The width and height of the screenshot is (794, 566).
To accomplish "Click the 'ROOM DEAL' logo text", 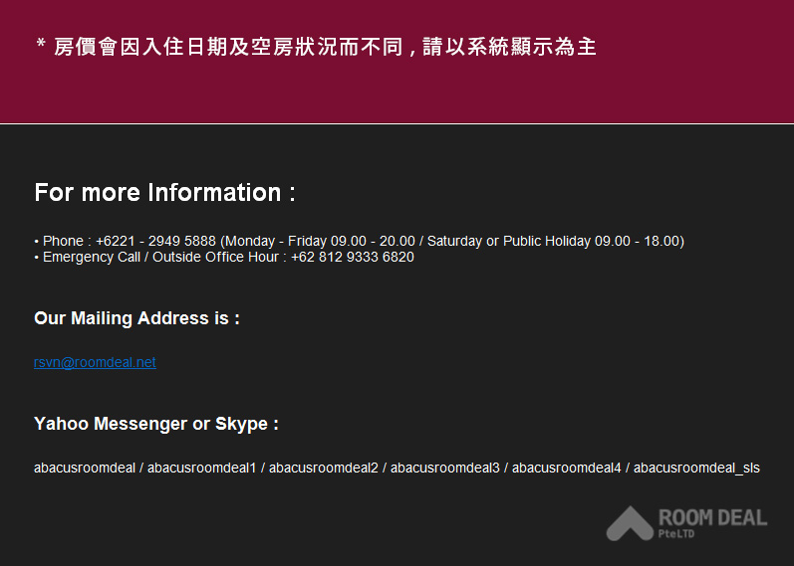I will [713, 518].
